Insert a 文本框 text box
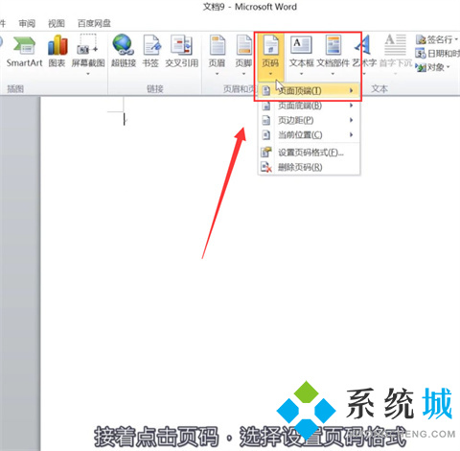 click(301, 51)
